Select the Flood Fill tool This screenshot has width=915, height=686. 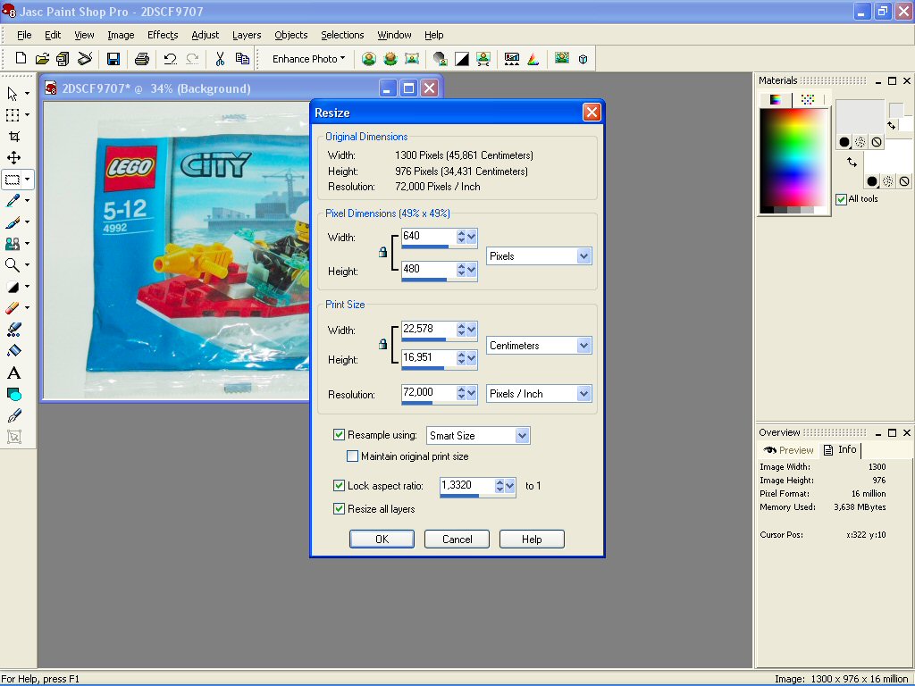pyautogui.click(x=13, y=351)
